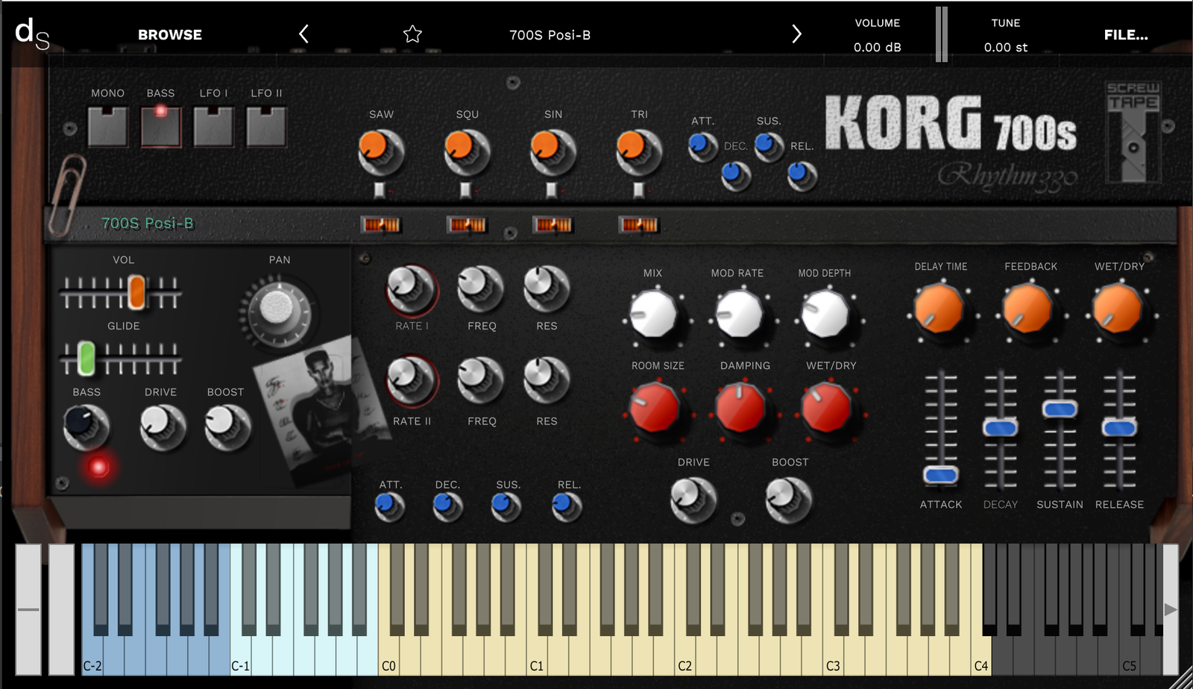Click the TUNE 0.00 st value
Image resolution: width=1193 pixels, height=689 pixels.
1005,47
